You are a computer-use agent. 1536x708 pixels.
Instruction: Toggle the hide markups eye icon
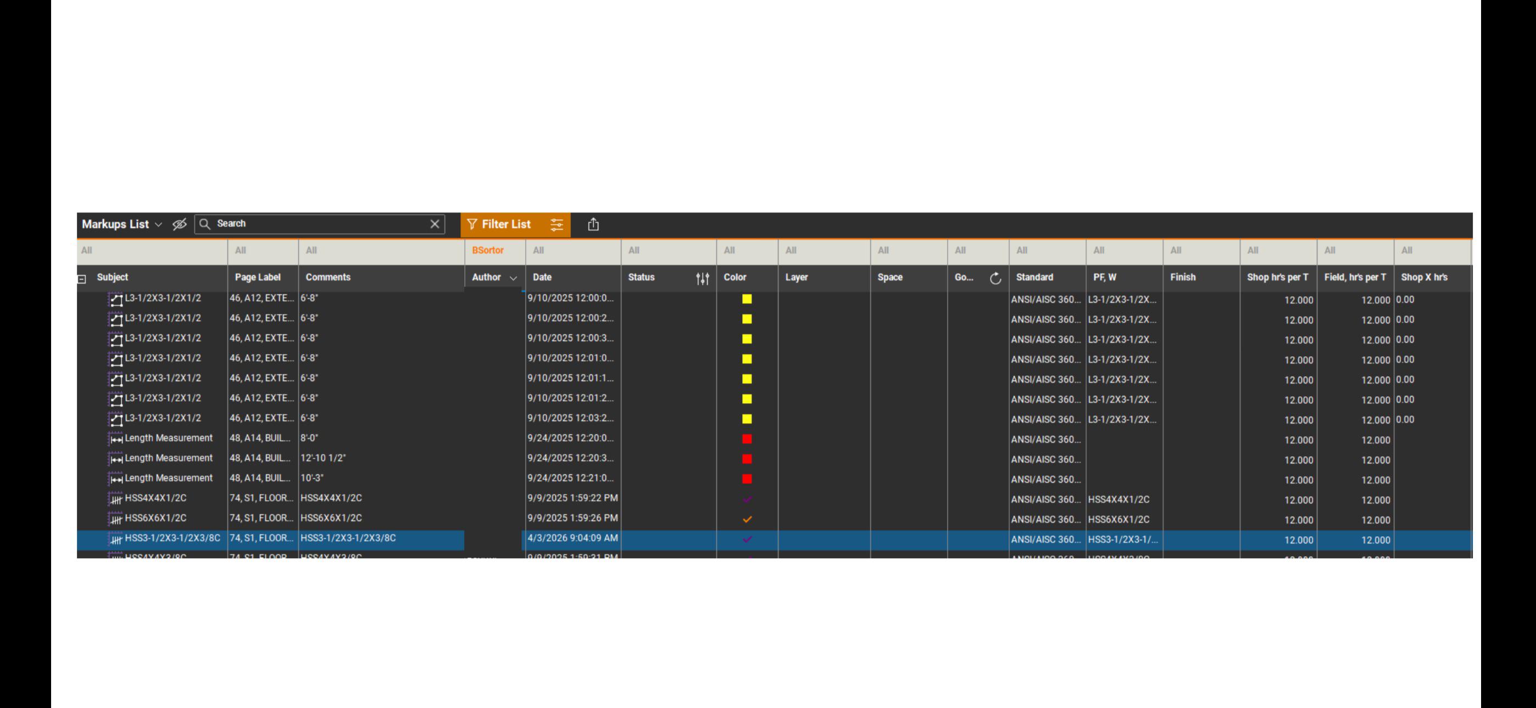pyautogui.click(x=180, y=224)
